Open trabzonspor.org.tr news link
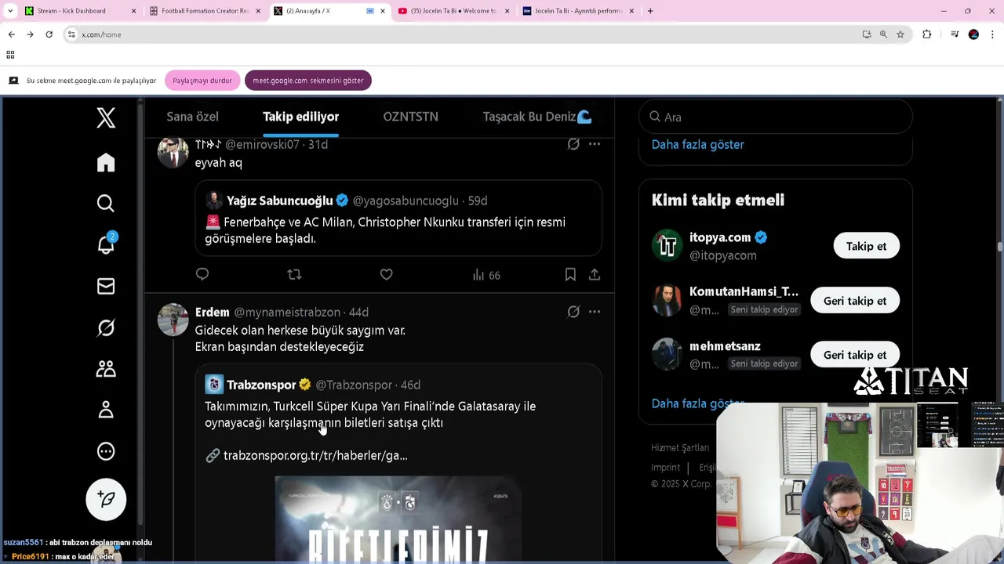Screen dimensions: 1004x564 pyautogui.click(x=315, y=455)
